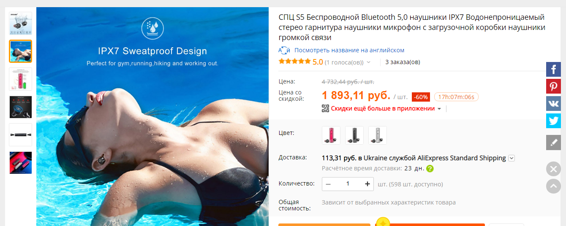
Task: Select the first product thumbnail
Action: (x=21, y=23)
